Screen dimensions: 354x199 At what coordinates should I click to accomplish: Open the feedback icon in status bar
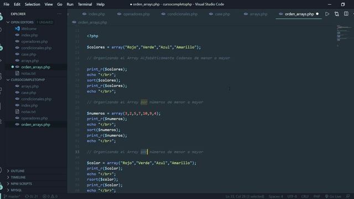tap(348, 197)
